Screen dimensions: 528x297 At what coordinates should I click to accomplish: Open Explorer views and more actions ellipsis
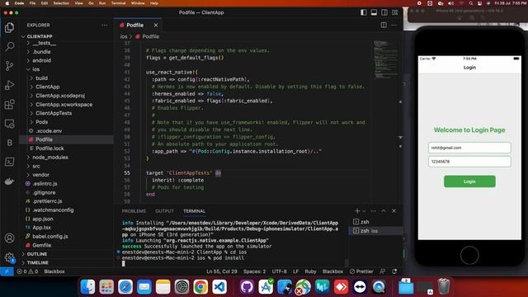click(x=105, y=25)
